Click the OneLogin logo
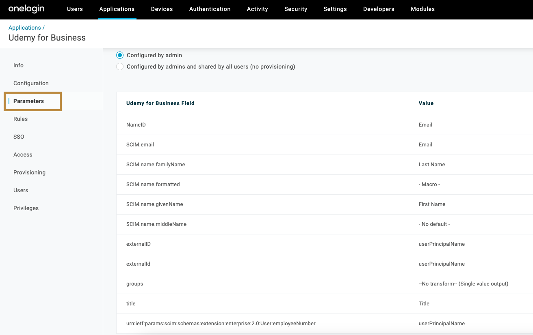Screen dimensions: 533x335 pyautogui.click(x=26, y=9)
